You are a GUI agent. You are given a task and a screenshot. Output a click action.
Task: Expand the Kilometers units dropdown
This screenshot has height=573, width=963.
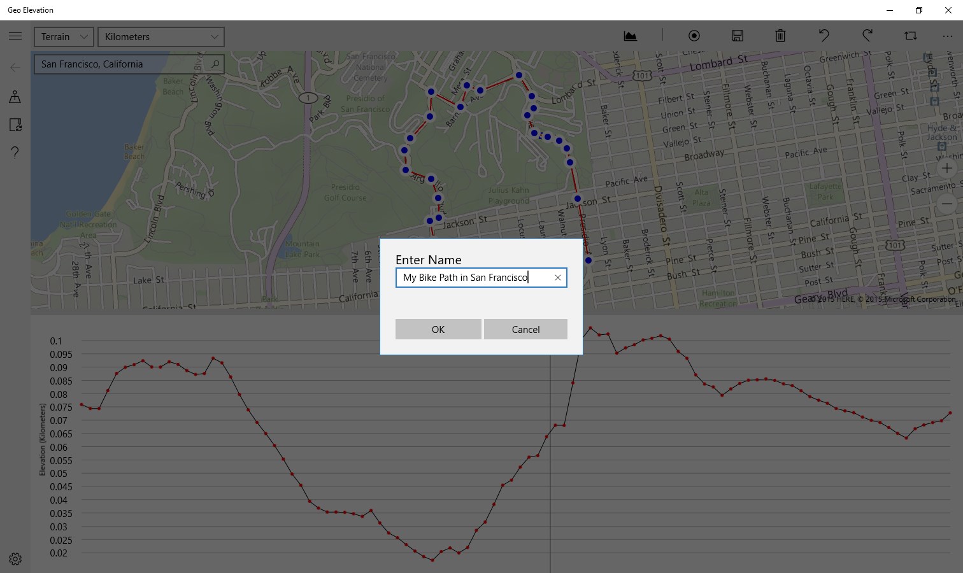160,36
